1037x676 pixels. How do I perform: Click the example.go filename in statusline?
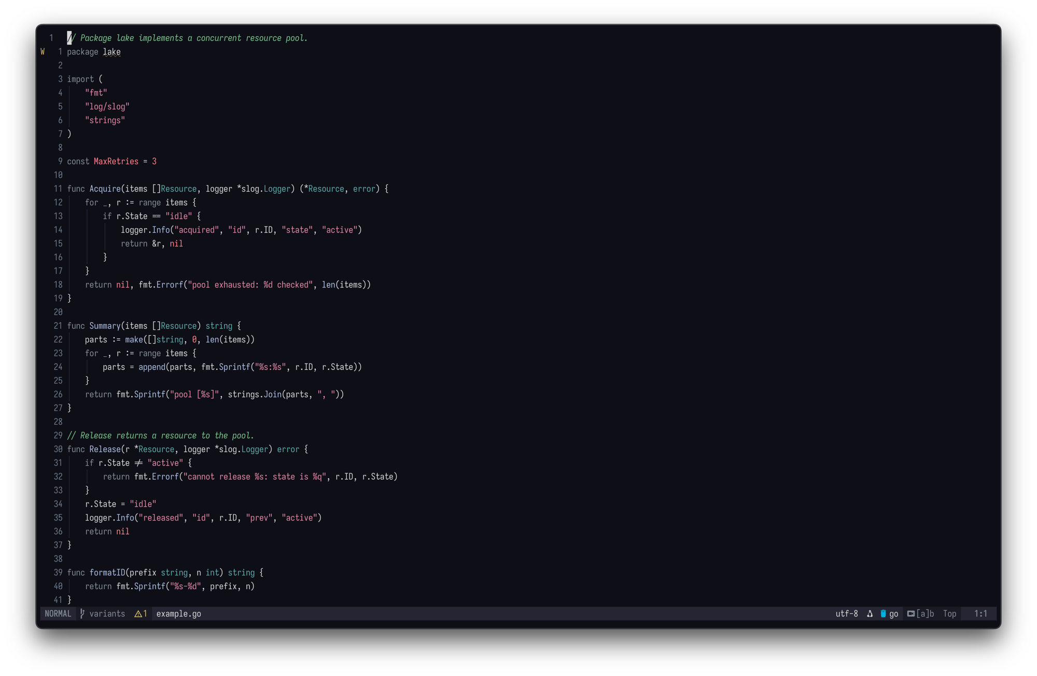178,613
